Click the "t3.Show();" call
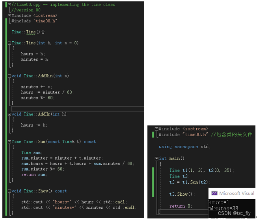 [x=182, y=194]
